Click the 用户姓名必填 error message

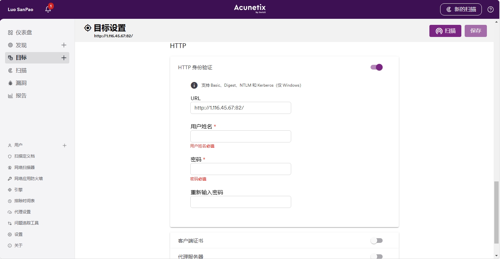coord(202,146)
